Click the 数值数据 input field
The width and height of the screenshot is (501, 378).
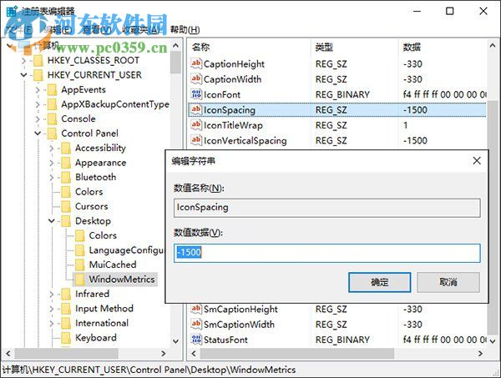pos(326,253)
